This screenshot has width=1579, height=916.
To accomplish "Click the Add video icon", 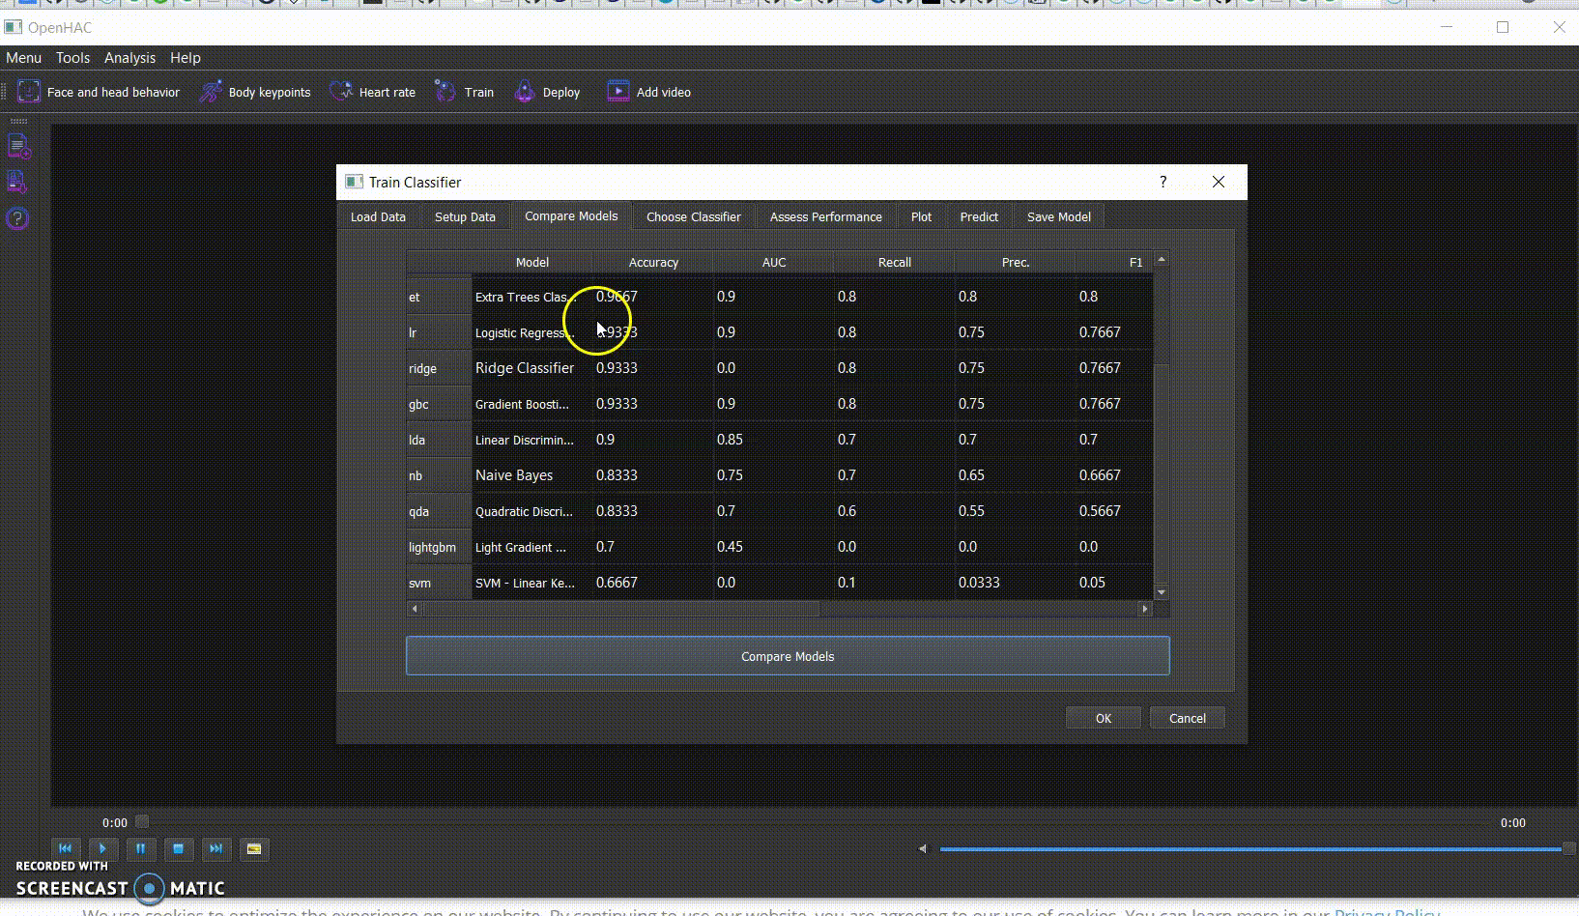I will click(617, 92).
